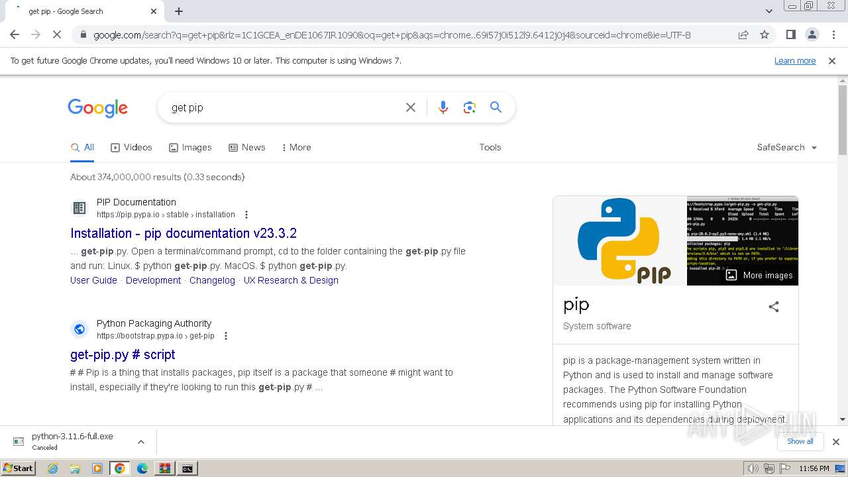Expand tab search chevron

[x=768, y=11]
